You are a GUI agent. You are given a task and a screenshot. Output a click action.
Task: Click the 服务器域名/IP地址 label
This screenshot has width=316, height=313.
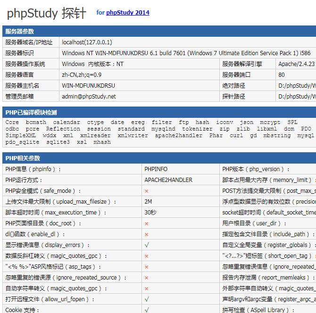(x=29, y=42)
